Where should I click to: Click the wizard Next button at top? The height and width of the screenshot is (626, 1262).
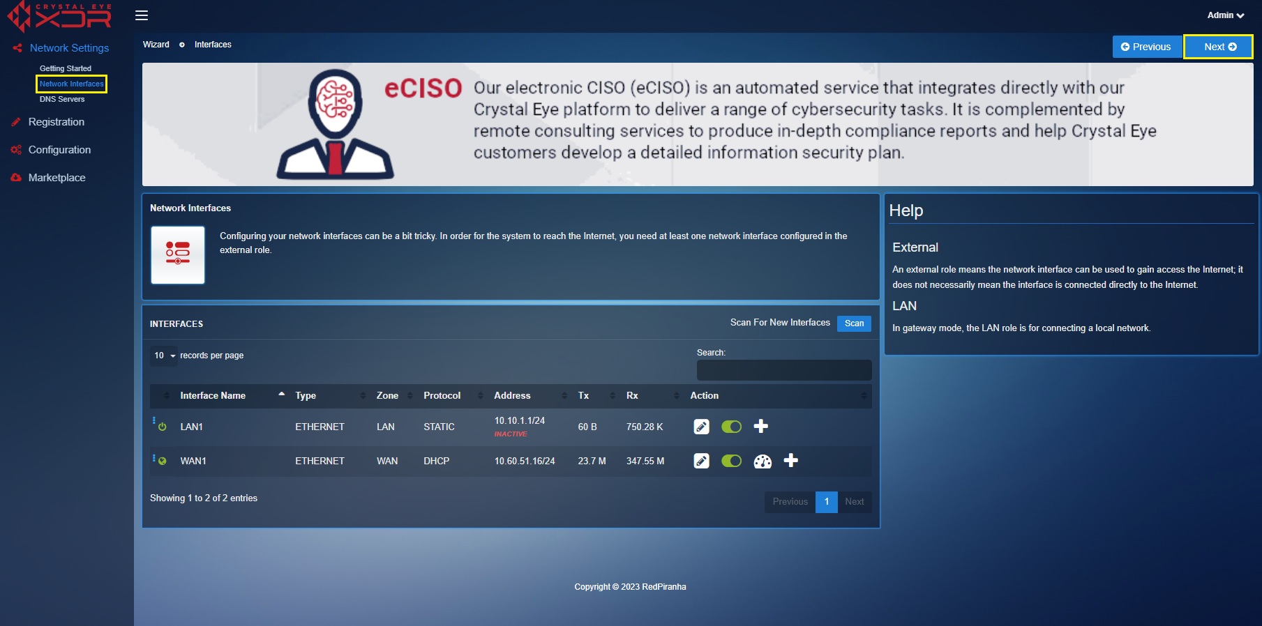(x=1219, y=47)
